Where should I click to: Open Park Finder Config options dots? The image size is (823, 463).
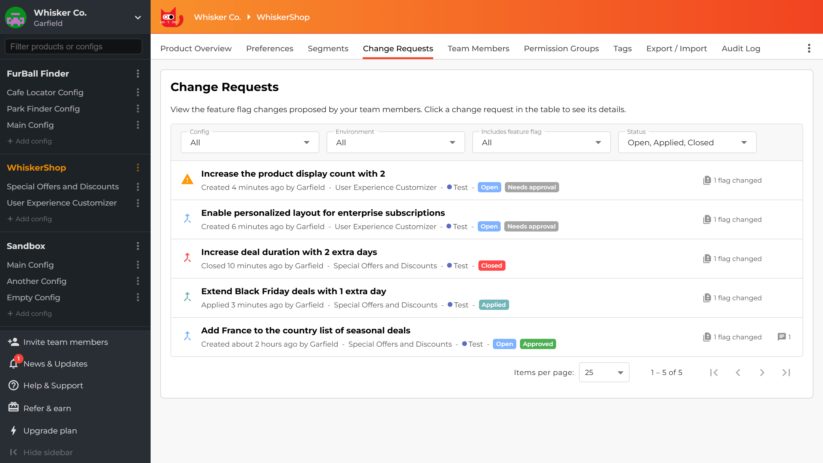tap(138, 109)
